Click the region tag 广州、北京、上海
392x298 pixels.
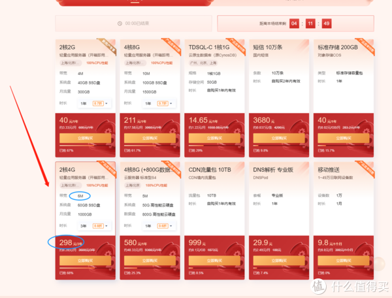[203, 63]
